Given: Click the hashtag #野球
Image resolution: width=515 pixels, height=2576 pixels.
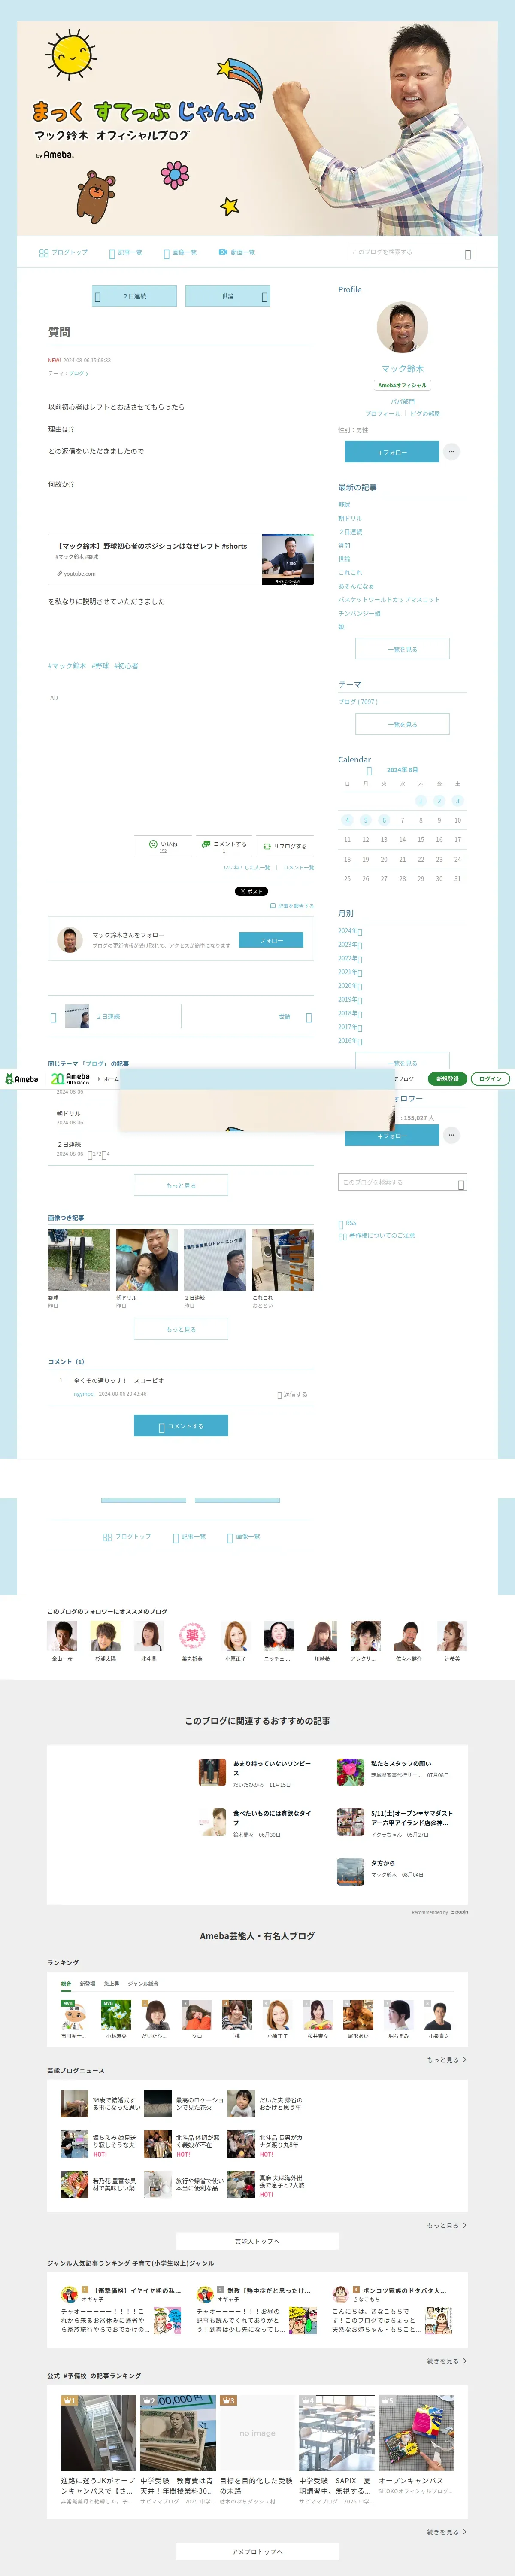Looking at the screenshot, I should 100,666.
